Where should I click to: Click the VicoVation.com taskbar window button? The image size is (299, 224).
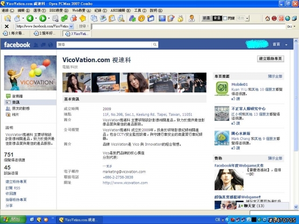click(x=80, y=220)
